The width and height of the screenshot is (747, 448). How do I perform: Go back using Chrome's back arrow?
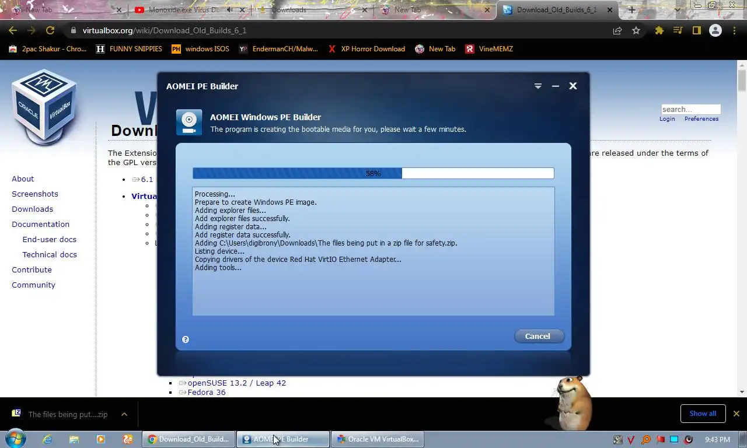[x=13, y=30]
